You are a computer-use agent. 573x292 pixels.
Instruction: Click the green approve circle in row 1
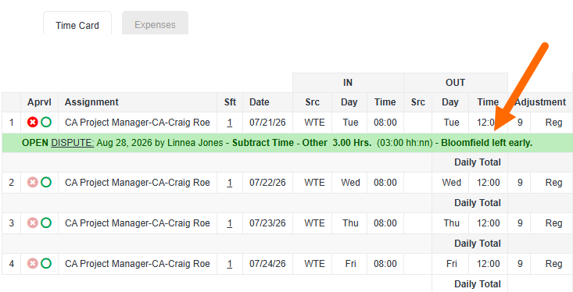(x=46, y=123)
